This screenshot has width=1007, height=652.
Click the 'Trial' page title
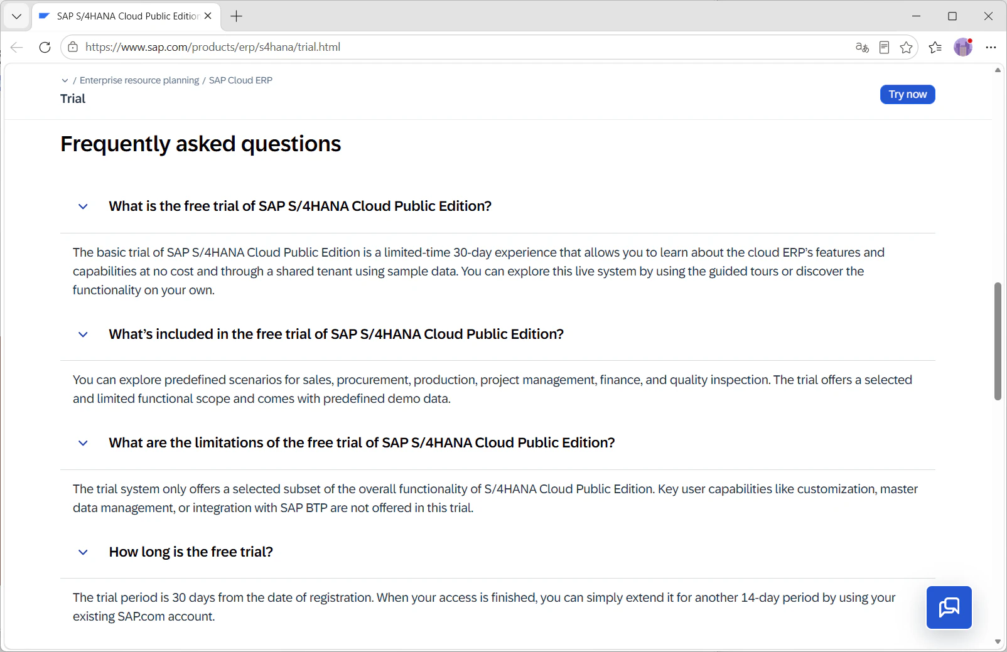click(73, 99)
